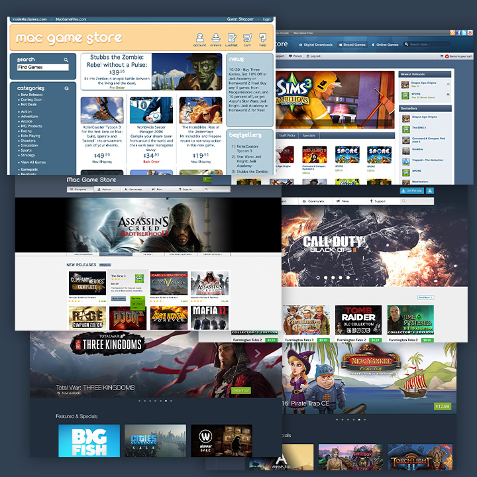Click the Find Games search field
This screenshot has height=477, width=477.
(42, 68)
